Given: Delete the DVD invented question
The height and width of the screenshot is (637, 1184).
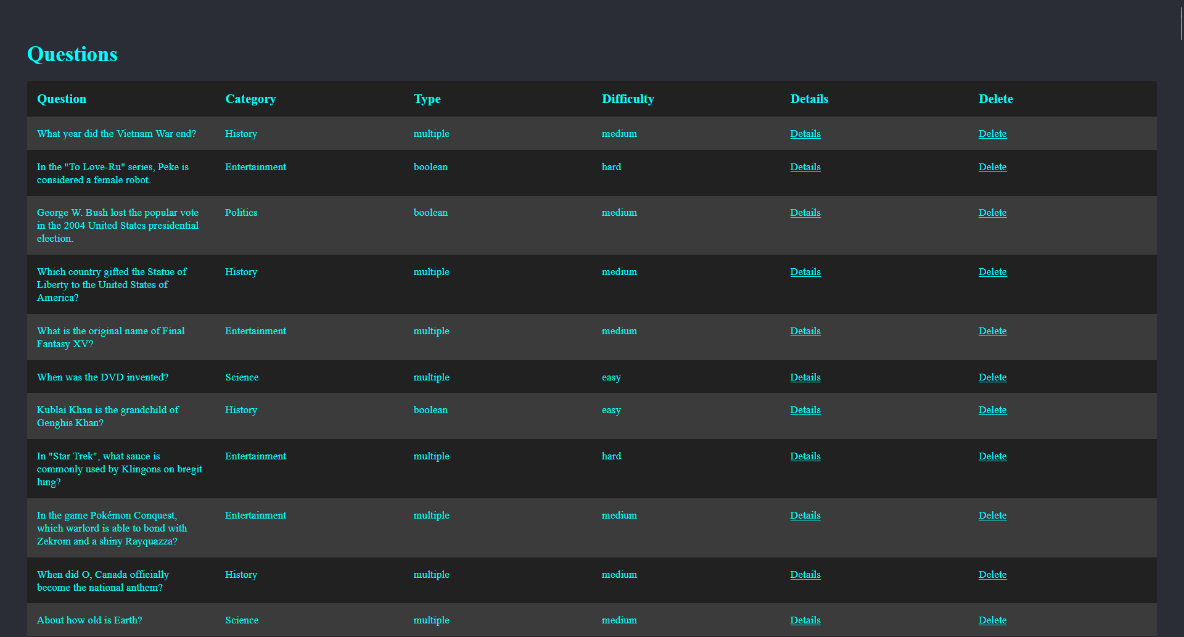Looking at the screenshot, I should pos(992,377).
